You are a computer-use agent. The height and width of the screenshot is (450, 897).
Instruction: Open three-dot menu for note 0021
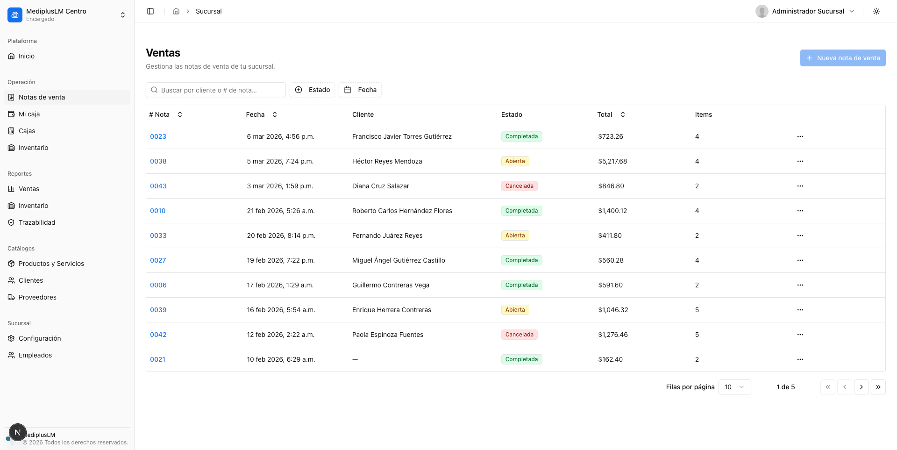point(800,359)
